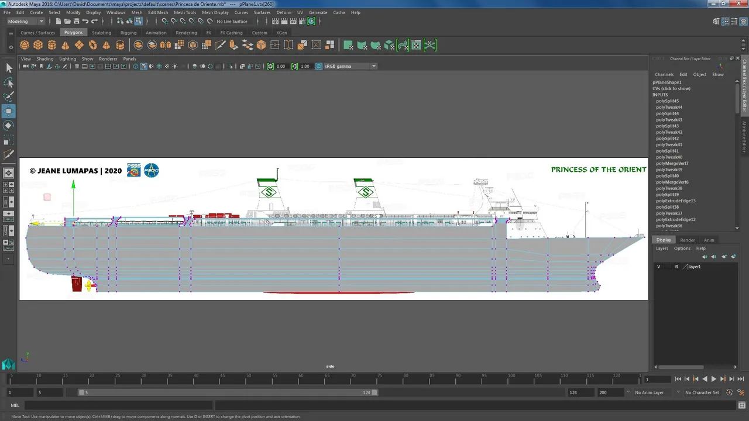Toggle the gamma control icon beside 1.00
This screenshot has height=421, width=749.
coord(294,66)
